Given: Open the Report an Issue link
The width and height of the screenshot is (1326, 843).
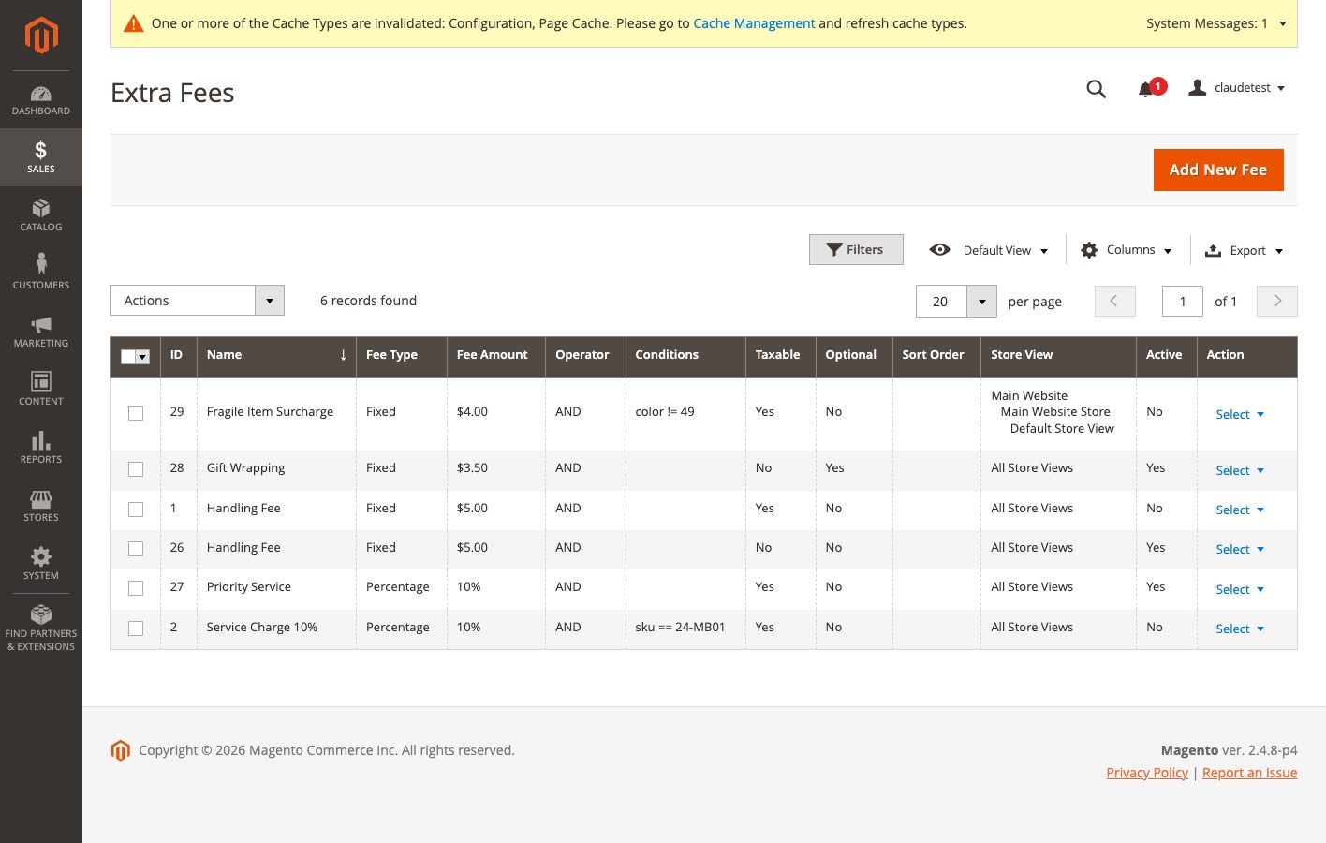Looking at the screenshot, I should click(1249, 773).
